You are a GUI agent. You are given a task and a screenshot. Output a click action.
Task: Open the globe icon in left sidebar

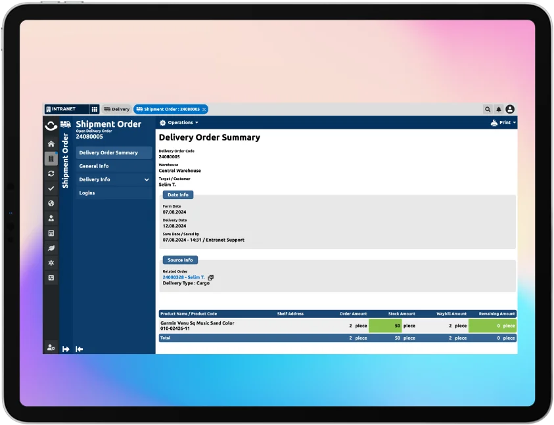(x=51, y=204)
